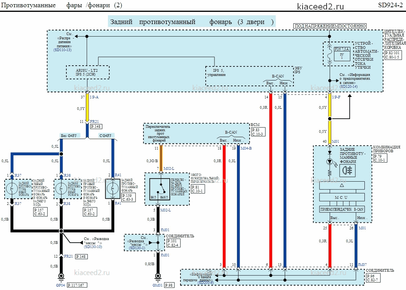Click the GM01 ground symbol
Viewport: 406px width, 290px height.
(x=158, y=277)
